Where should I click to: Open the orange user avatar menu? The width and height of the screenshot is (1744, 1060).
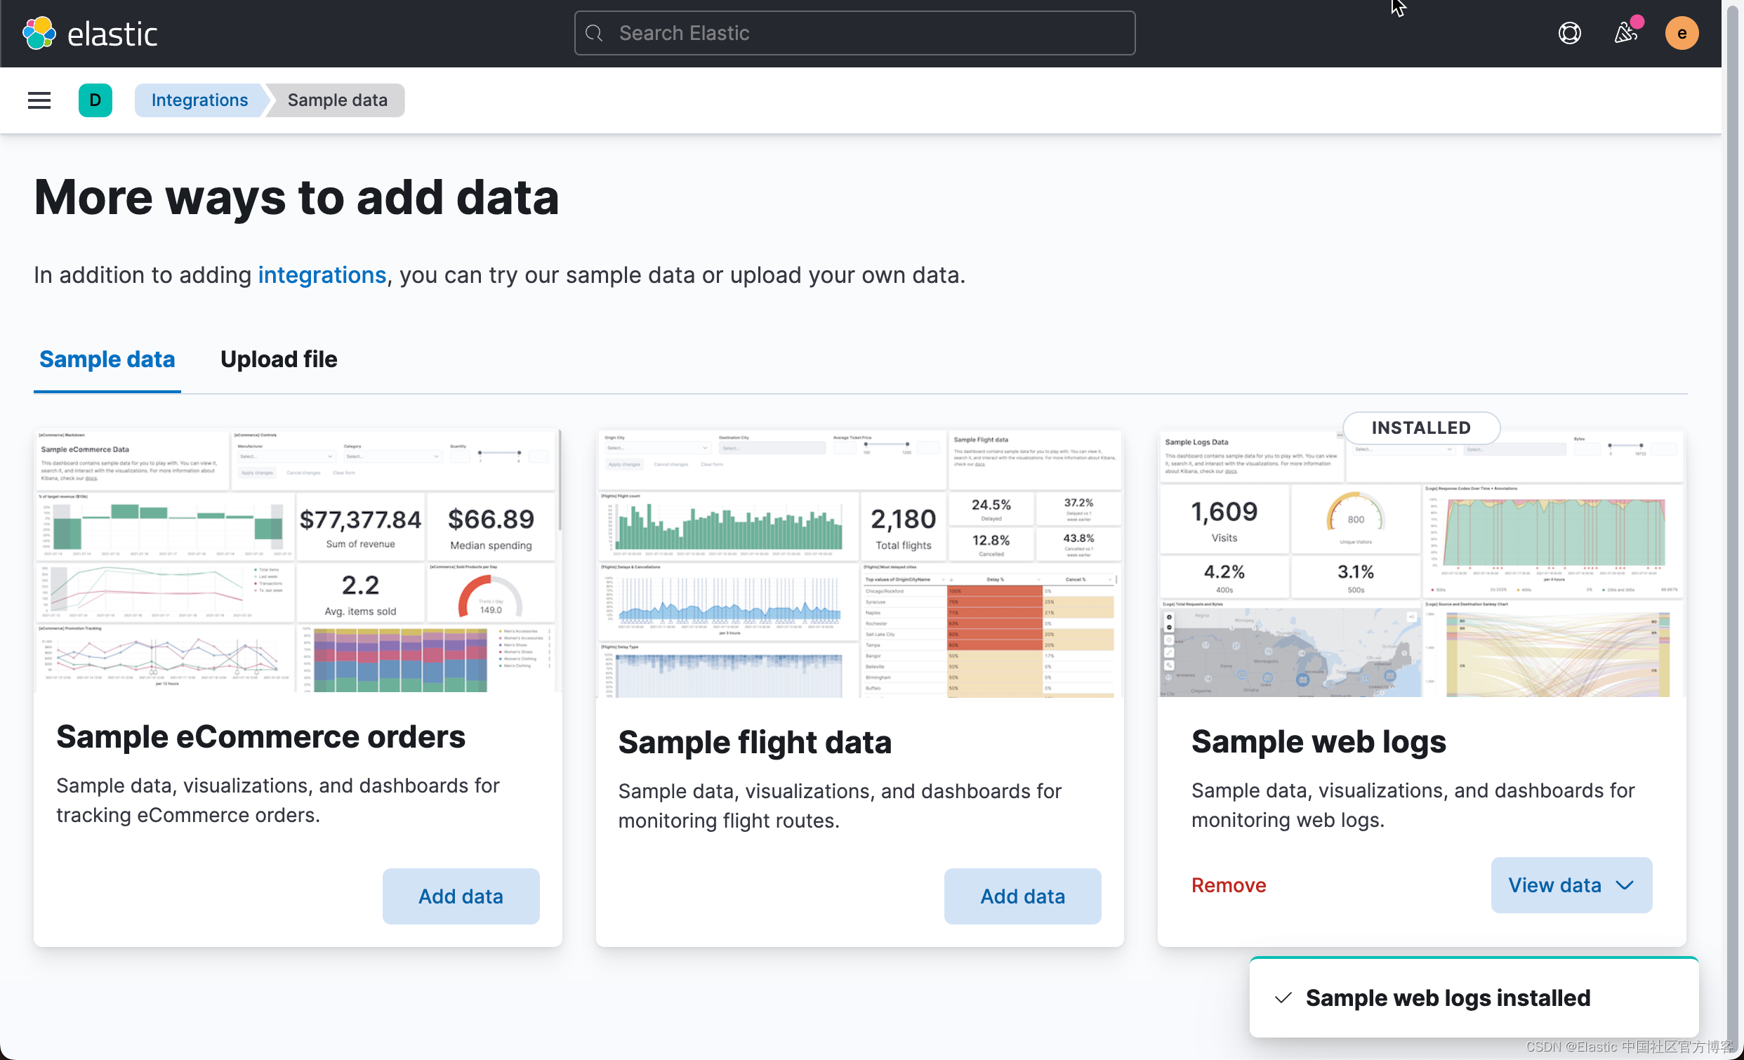tap(1682, 33)
